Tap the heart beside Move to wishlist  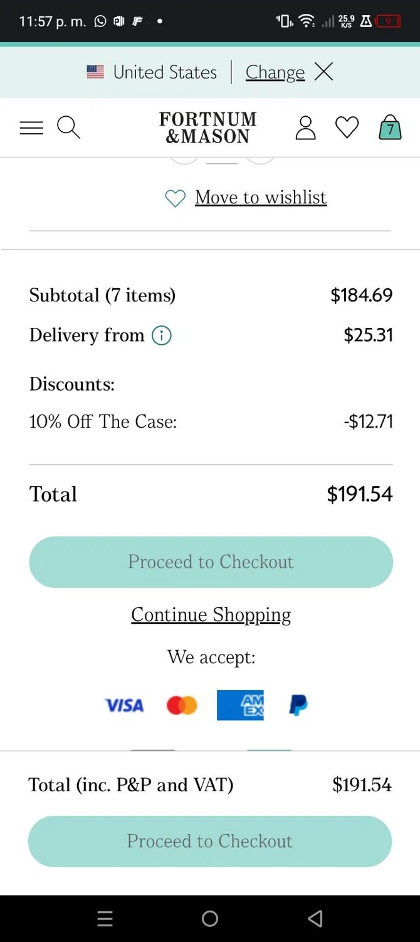coord(175,198)
